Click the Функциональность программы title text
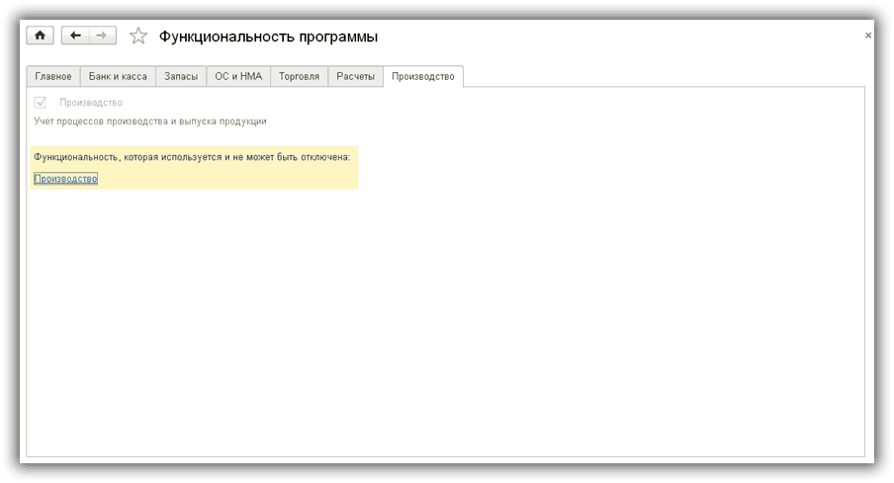894x483 pixels. click(268, 37)
